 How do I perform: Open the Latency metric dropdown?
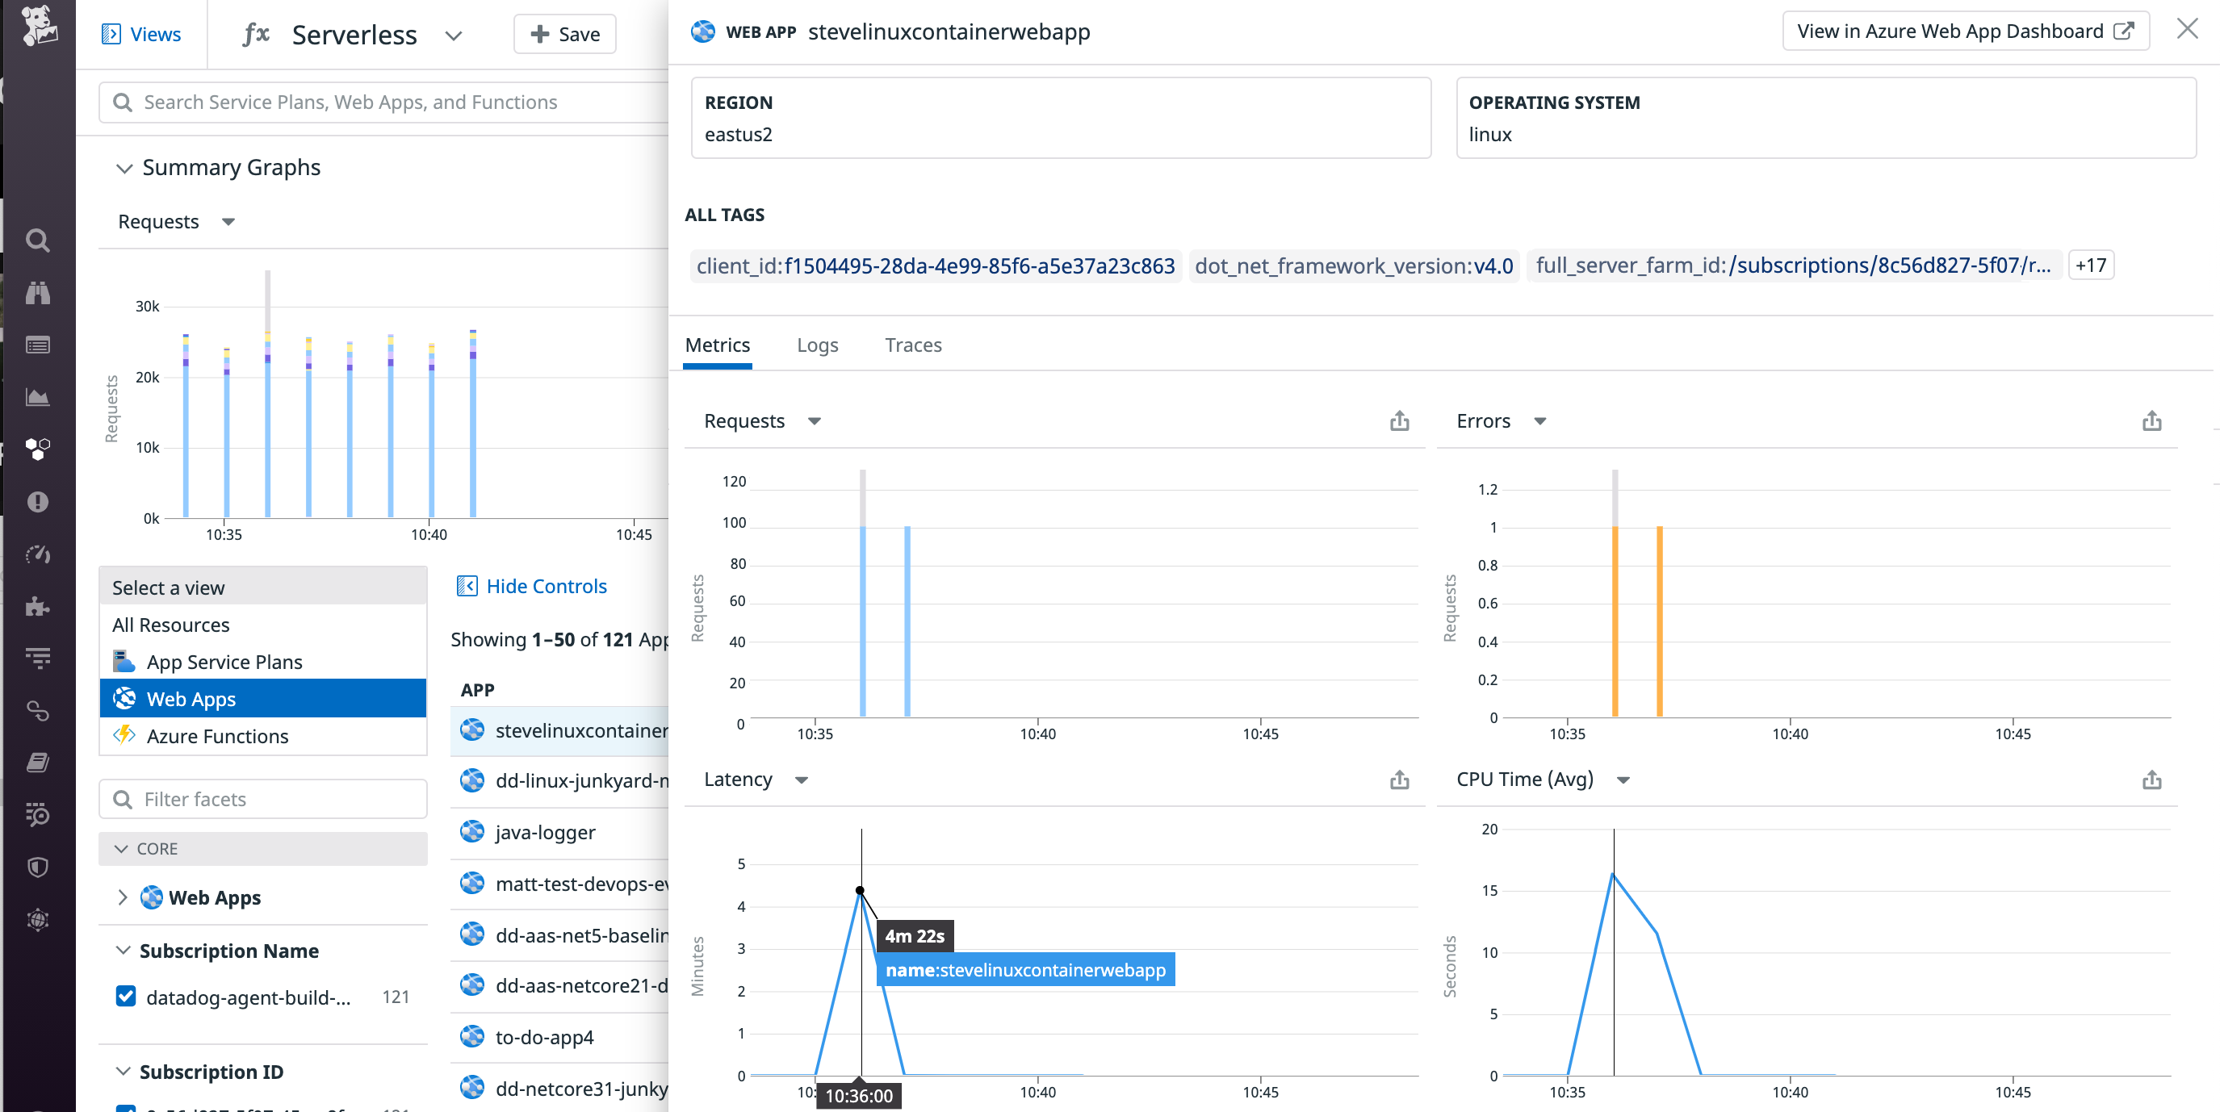point(801,780)
